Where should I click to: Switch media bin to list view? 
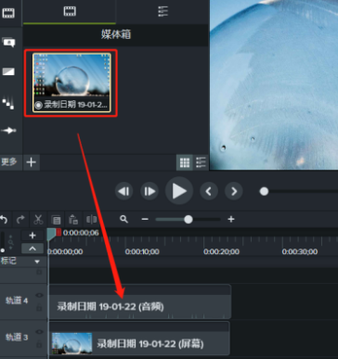(201, 162)
